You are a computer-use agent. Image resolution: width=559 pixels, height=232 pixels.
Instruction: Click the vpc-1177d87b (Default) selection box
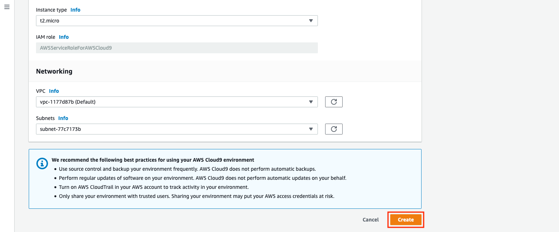click(x=177, y=102)
